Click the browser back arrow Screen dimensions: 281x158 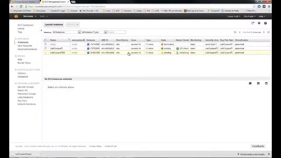click(12, 7)
